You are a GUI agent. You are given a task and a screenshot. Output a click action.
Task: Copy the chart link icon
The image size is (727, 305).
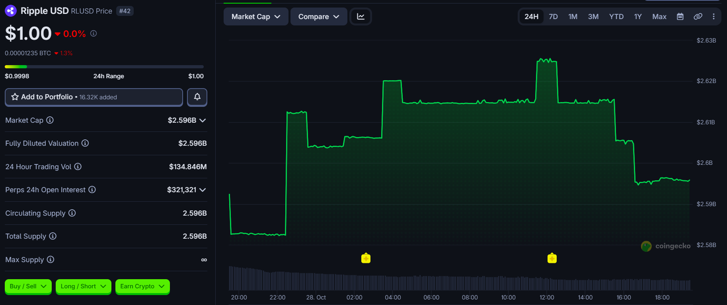tap(698, 17)
